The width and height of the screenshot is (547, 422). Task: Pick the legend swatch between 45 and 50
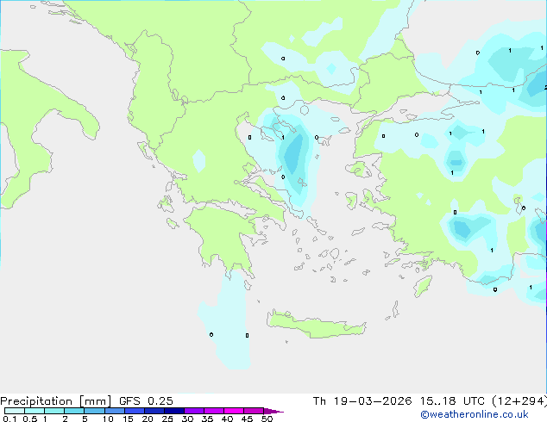pos(254,411)
